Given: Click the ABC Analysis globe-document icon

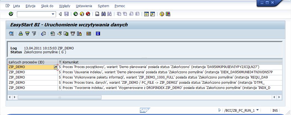Looking at the screenshot, I should (x=43, y=33).
